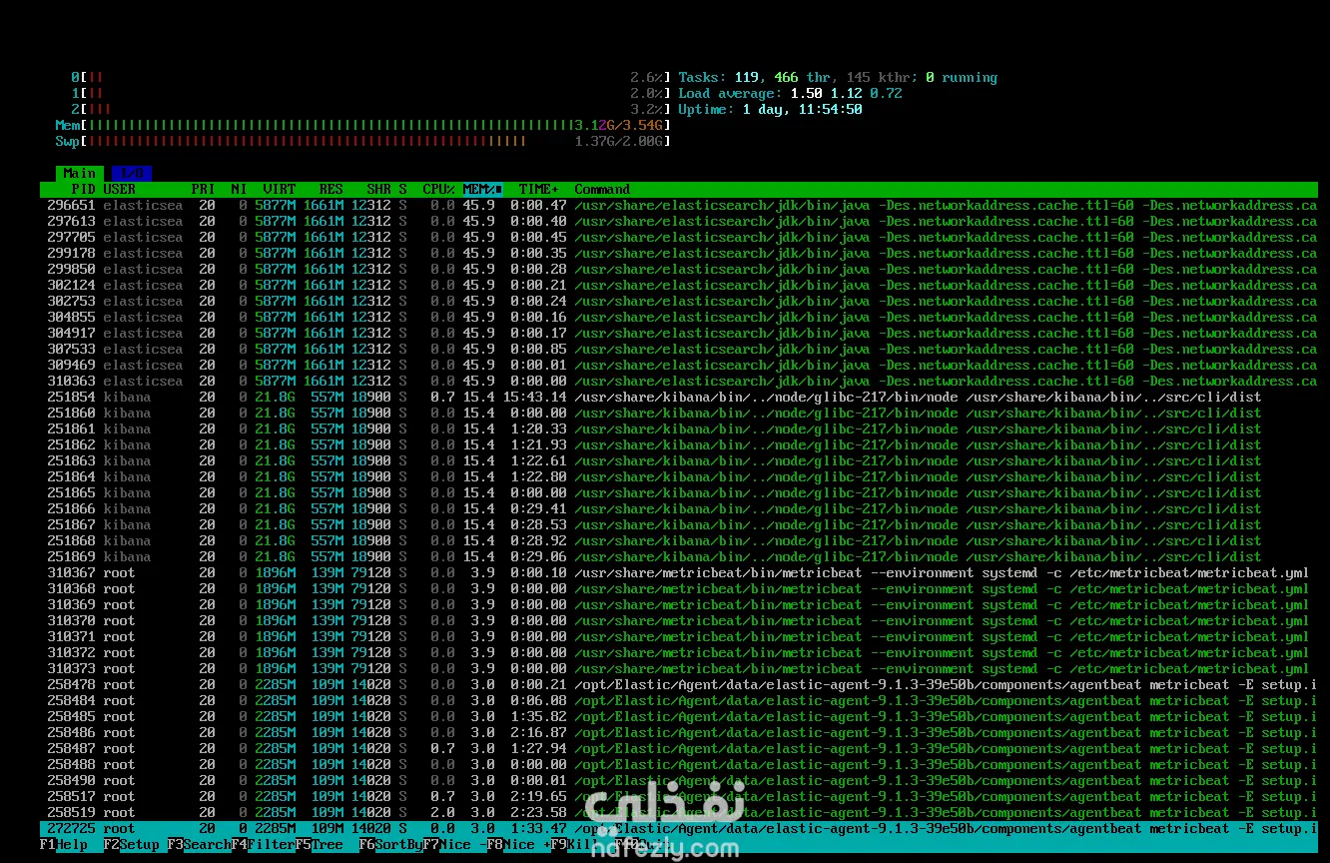Activate F3 Search in the function bar

200,845
